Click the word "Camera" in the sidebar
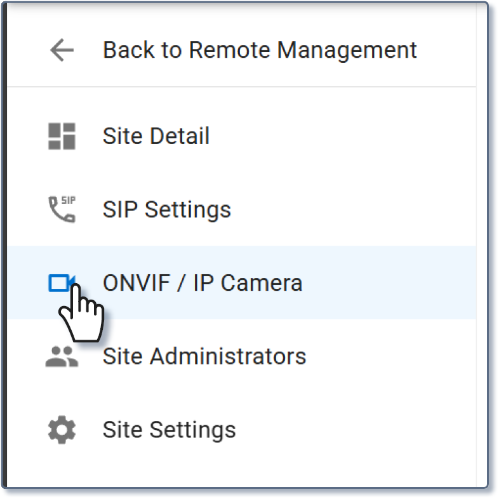The image size is (499, 499). [x=261, y=283]
